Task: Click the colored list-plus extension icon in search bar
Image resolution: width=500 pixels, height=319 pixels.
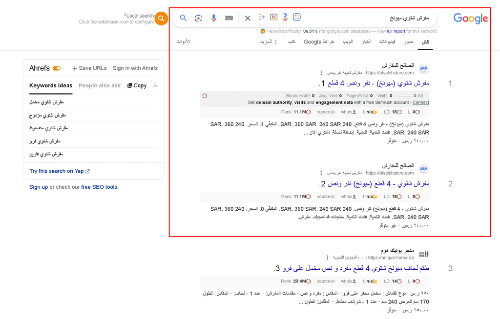Action: (262, 17)
